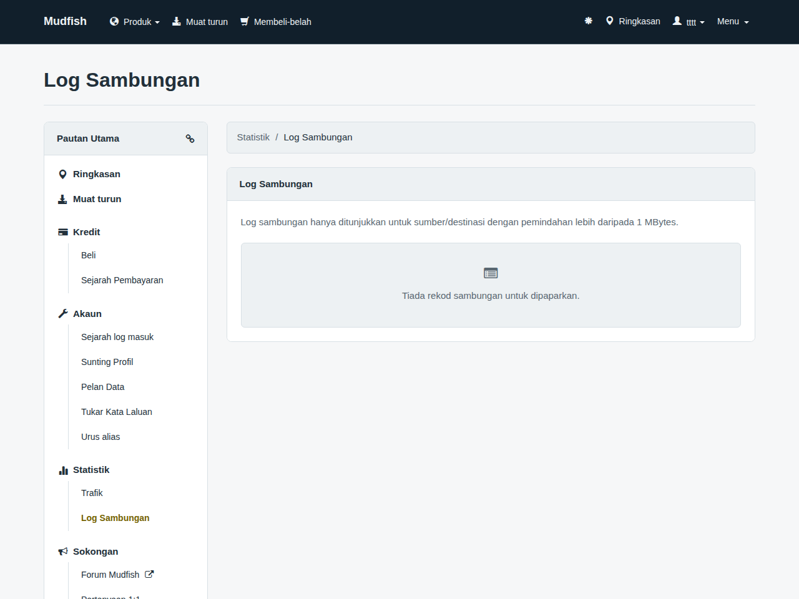799x599 pixels.
Task: Click the Akaun section heading
Action: (x=87, y=314)
